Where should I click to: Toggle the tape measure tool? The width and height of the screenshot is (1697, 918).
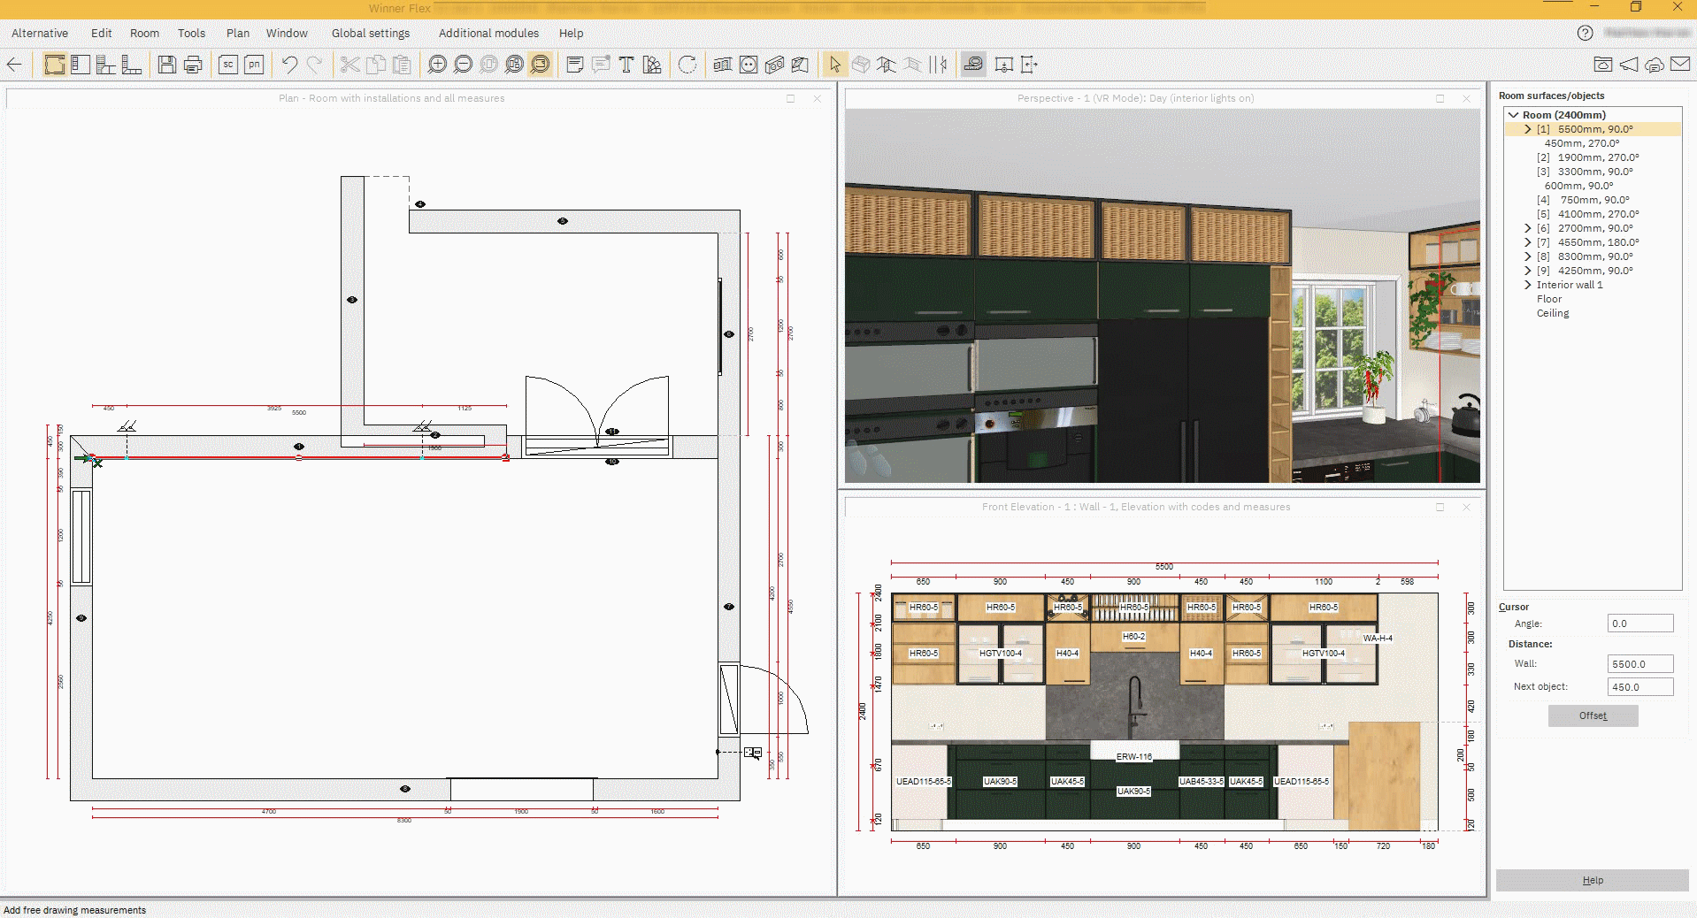[973, 65]
